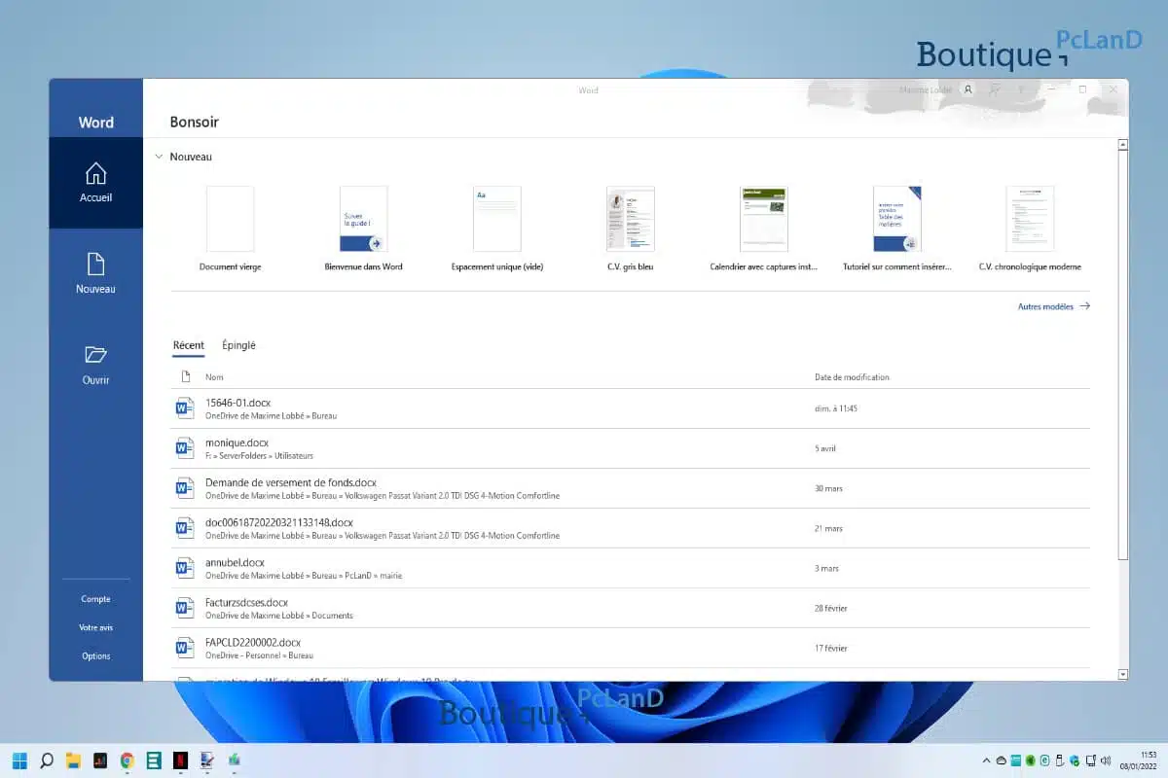Screen dimensions: 1168x778
Task: Click the vertical scrollbar thumb
Action: [1123, 355]
